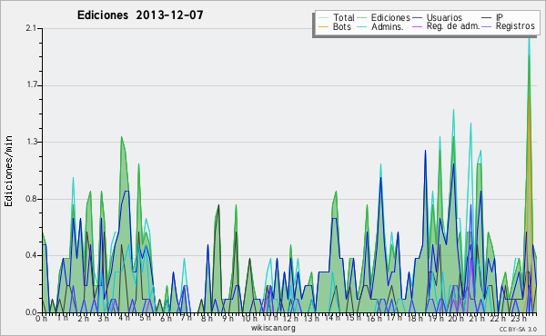Image resolution: width=546 pixels, height=336 pixels.
Task: Click the '12 h' x-axis label
Action: [x=289, y=318]
